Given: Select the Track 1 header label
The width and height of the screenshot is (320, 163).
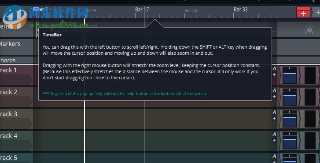Looking at the screenshot, I should (8, 70).
